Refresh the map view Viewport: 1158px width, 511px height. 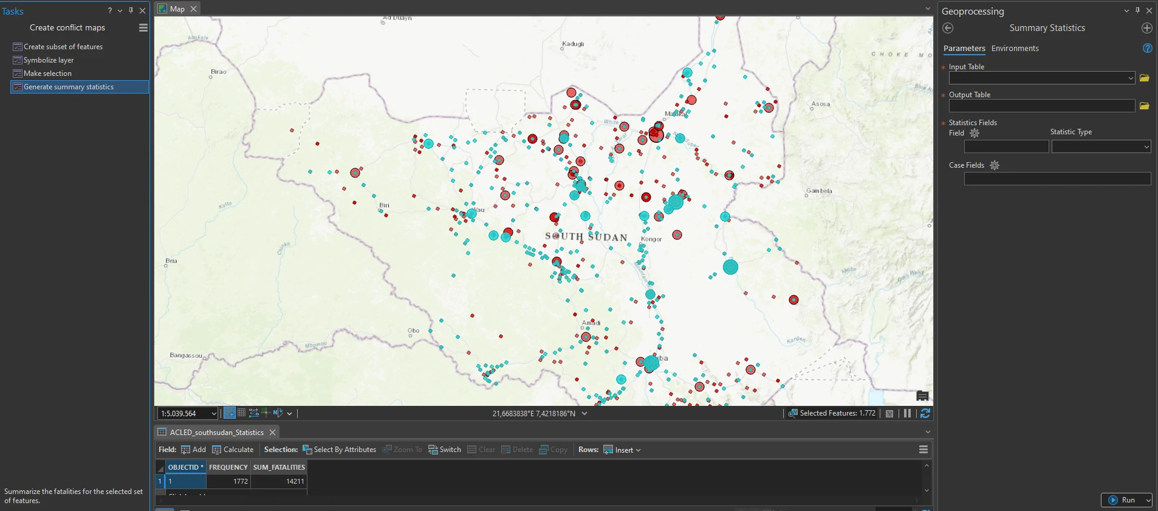(925, 413)
